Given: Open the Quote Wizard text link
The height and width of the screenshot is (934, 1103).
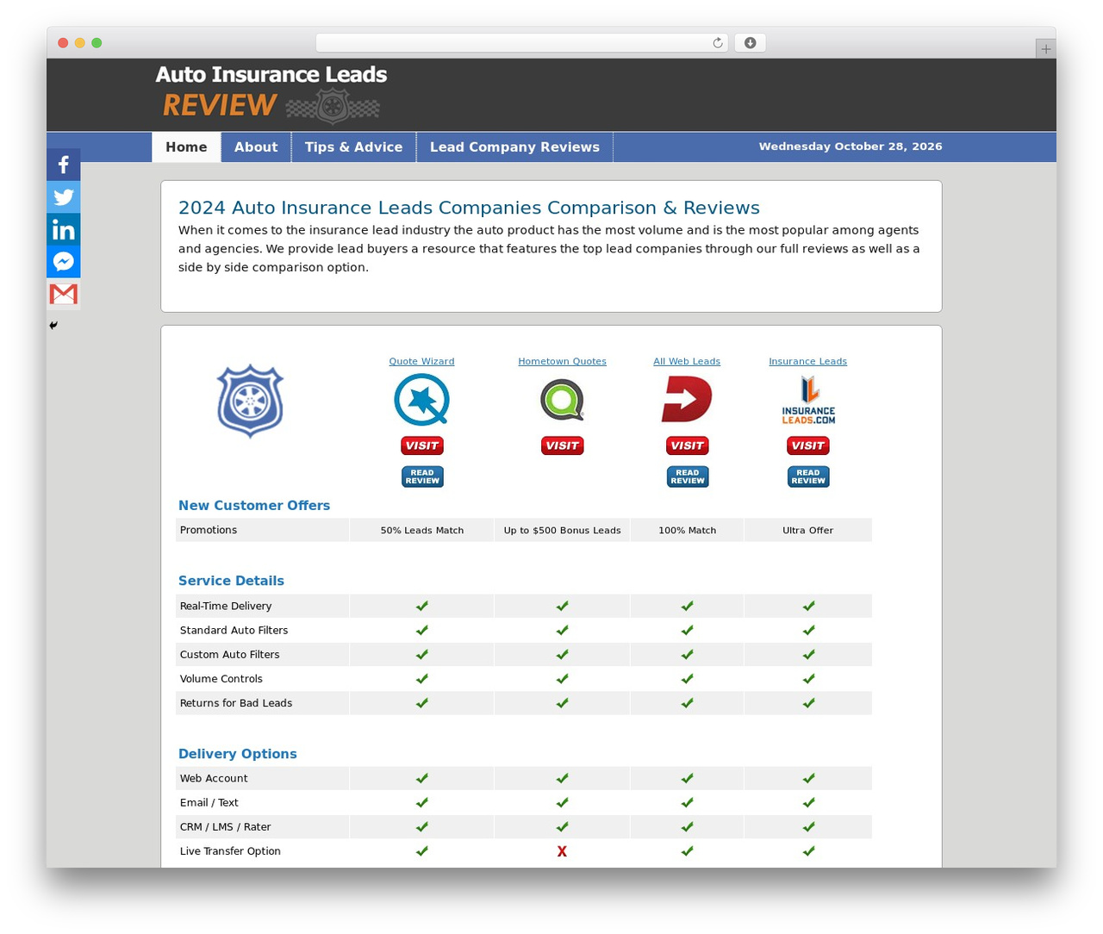Looking at the screenshot, I should point(421,362).
